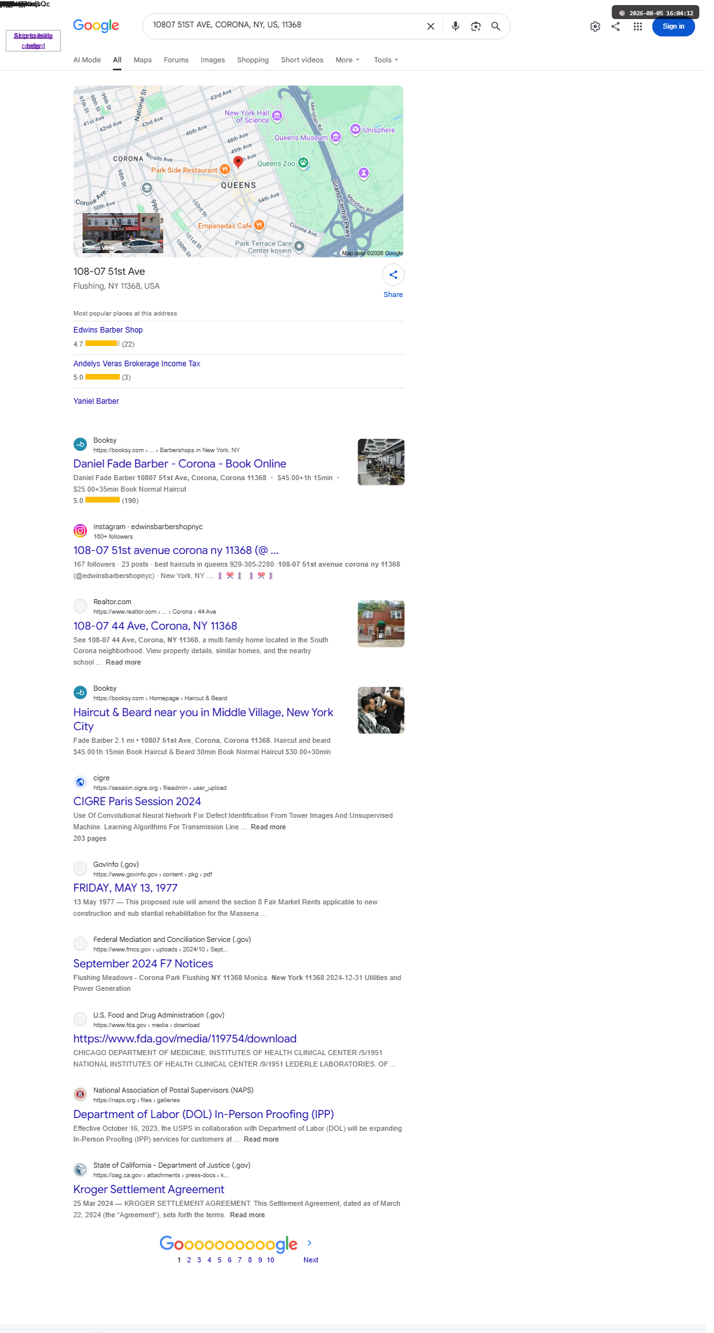Click Read more on CIGRE snippet
Viewport: 714px width, 1333px height.
pyautogui.click(x=268, y=827)
